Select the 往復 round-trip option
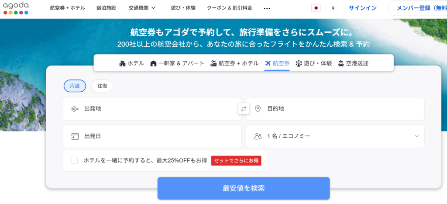The width and height of the screenshot is (447, 204). coord(102,86)
